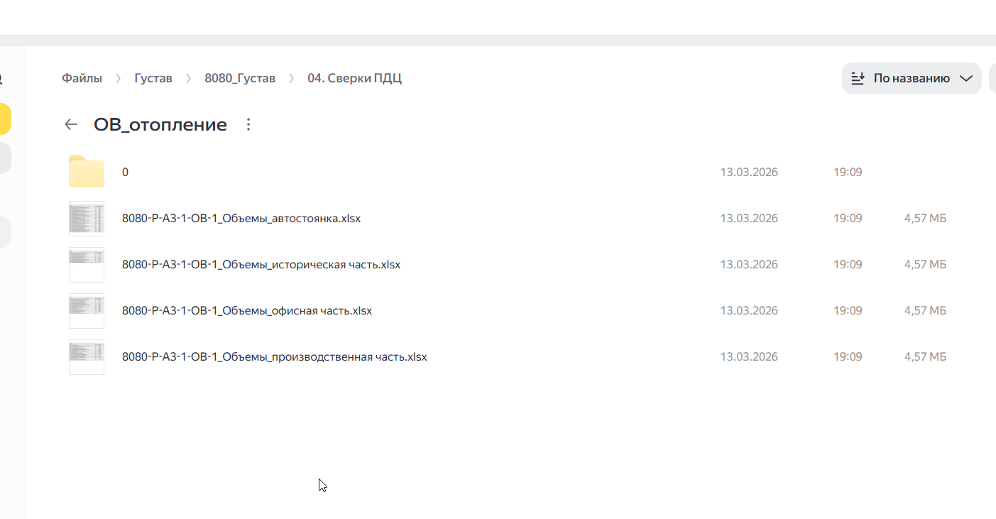The width and height of the screenshot is (996, 519).
Task: Click the folder name 0 in list
Action: pyautogui.click(x=125, y=173)
